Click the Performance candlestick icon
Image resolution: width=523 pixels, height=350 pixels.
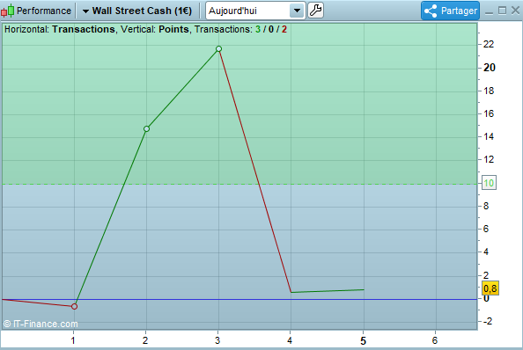[x=8, y=11]
